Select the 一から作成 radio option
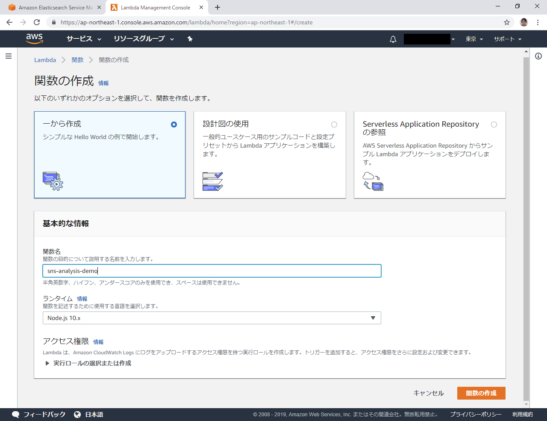The height and width of the screenshot is (421, 547). click(174, 125)
